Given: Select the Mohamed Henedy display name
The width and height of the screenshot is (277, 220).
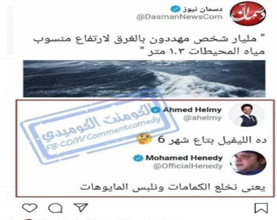Looking at the screenshot, I should point(184,158).
